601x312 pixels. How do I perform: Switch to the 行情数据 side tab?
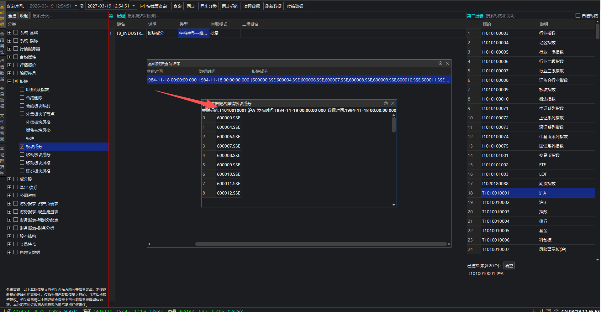2,70
